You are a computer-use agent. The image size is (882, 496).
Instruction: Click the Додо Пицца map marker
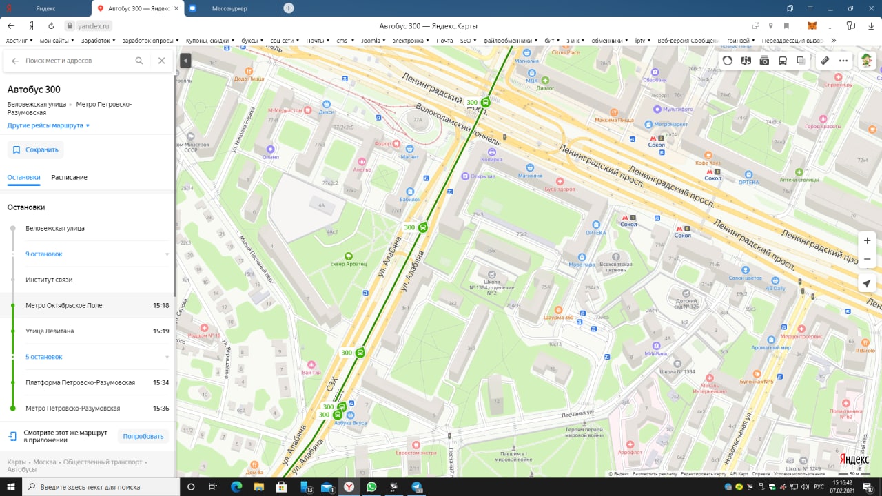pos(249,71)
